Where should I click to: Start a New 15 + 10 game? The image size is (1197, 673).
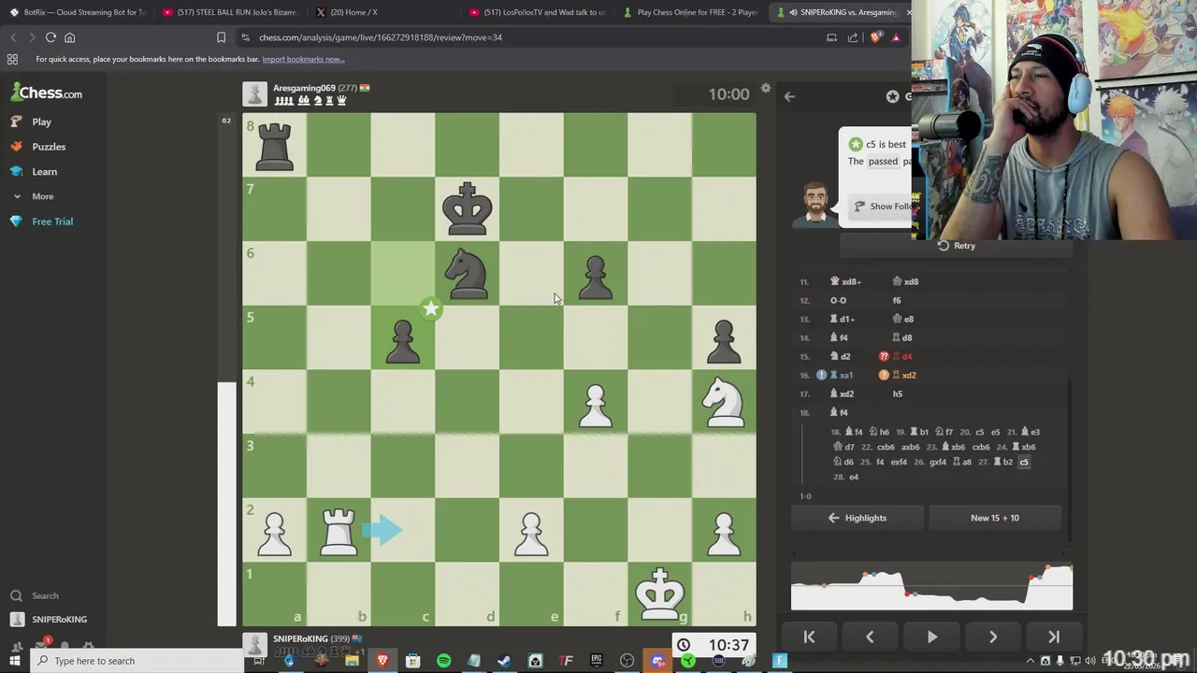[x=995, y=518]
